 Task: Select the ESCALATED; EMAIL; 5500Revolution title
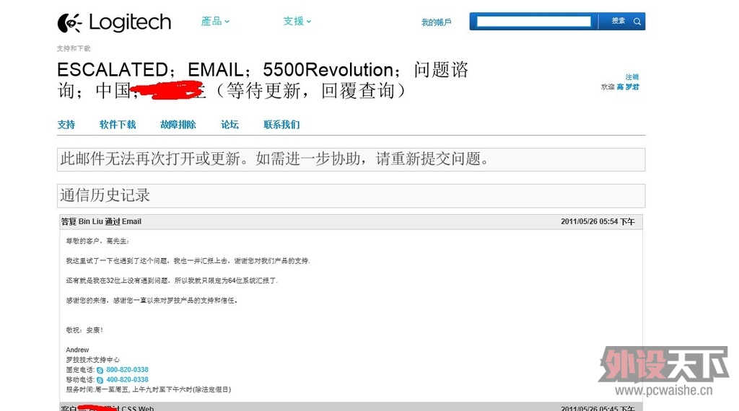pos(263,80)
